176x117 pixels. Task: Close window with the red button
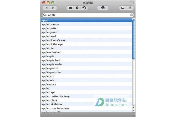pyautogui.click(x=44, y=3)
